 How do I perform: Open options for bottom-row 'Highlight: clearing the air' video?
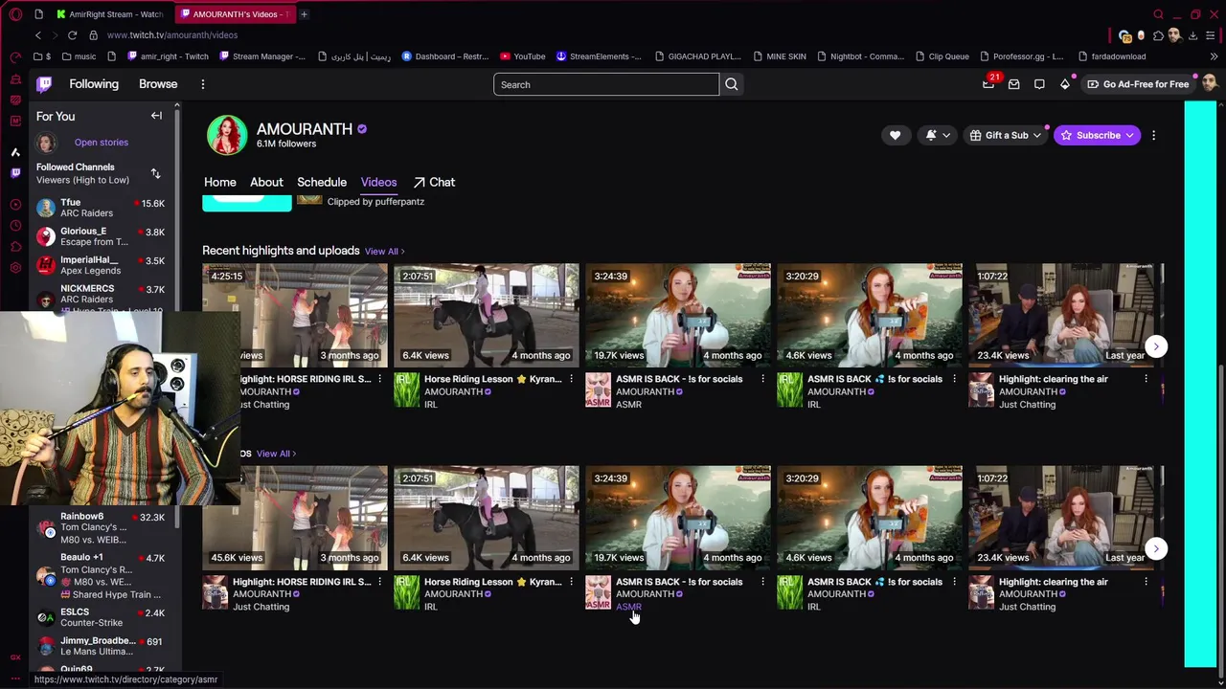tap(1146, 582)
